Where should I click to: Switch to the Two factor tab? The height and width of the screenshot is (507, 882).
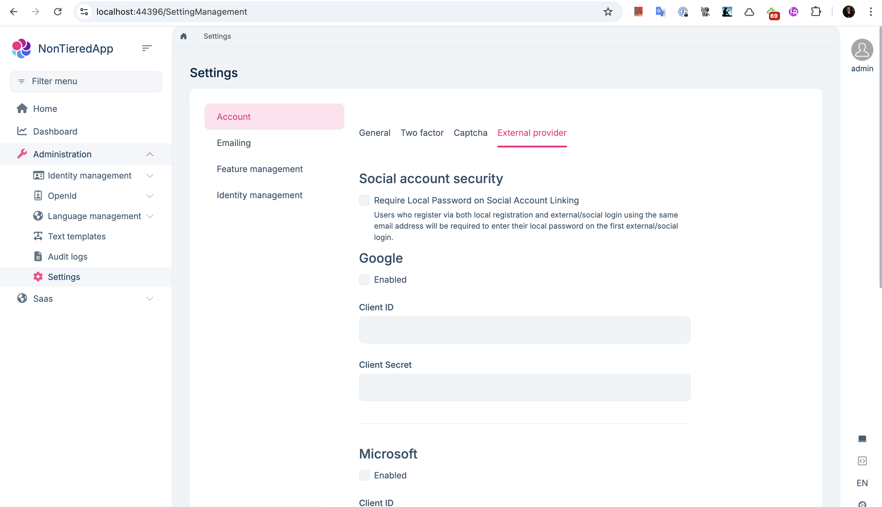pyautogui.click(x=422, y=133)
